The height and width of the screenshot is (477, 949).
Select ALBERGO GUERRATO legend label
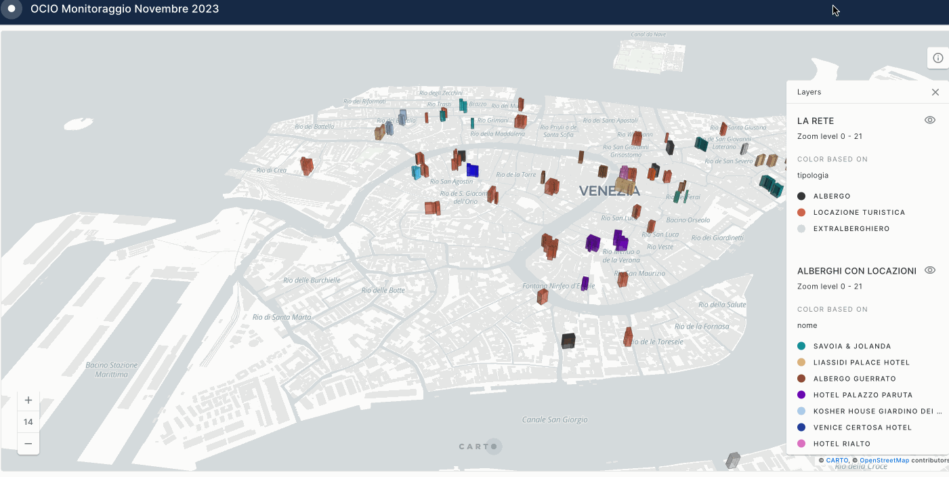pyautogui.click(x=855, y=379)
